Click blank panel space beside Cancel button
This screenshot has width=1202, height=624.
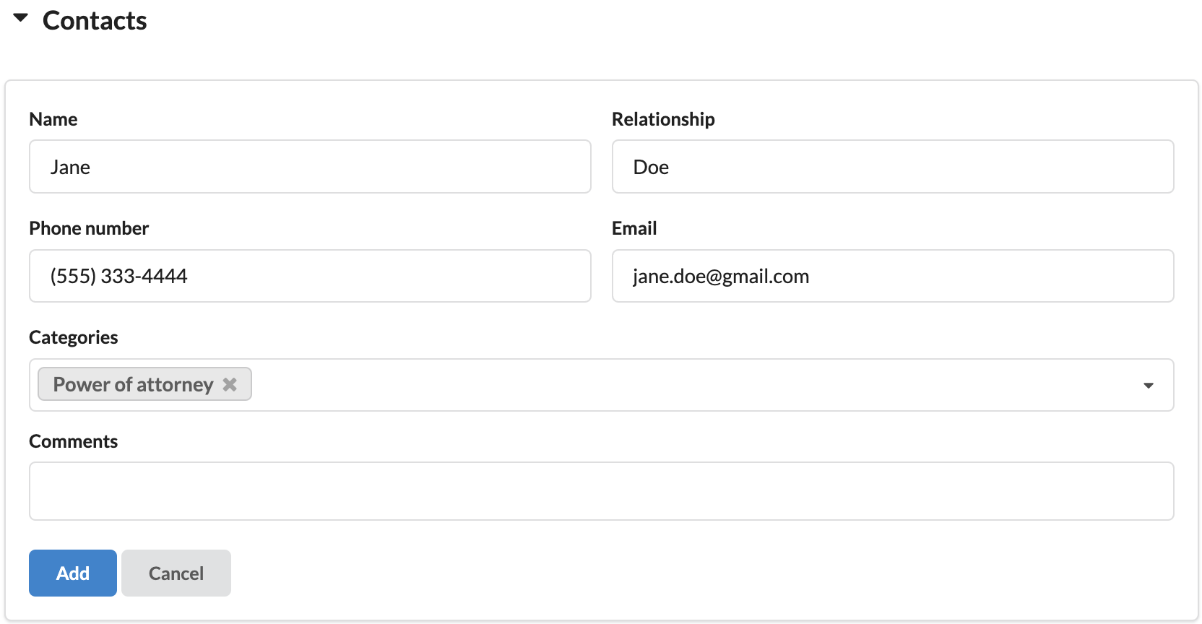point(650,573)
